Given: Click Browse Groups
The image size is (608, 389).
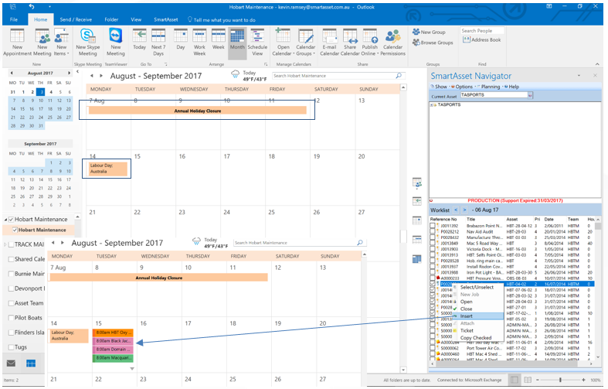Looking at the screenshot, I should tap(433, 43).
